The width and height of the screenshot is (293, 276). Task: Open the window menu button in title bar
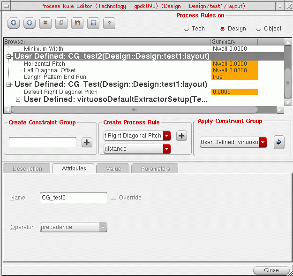pos(7,6)
